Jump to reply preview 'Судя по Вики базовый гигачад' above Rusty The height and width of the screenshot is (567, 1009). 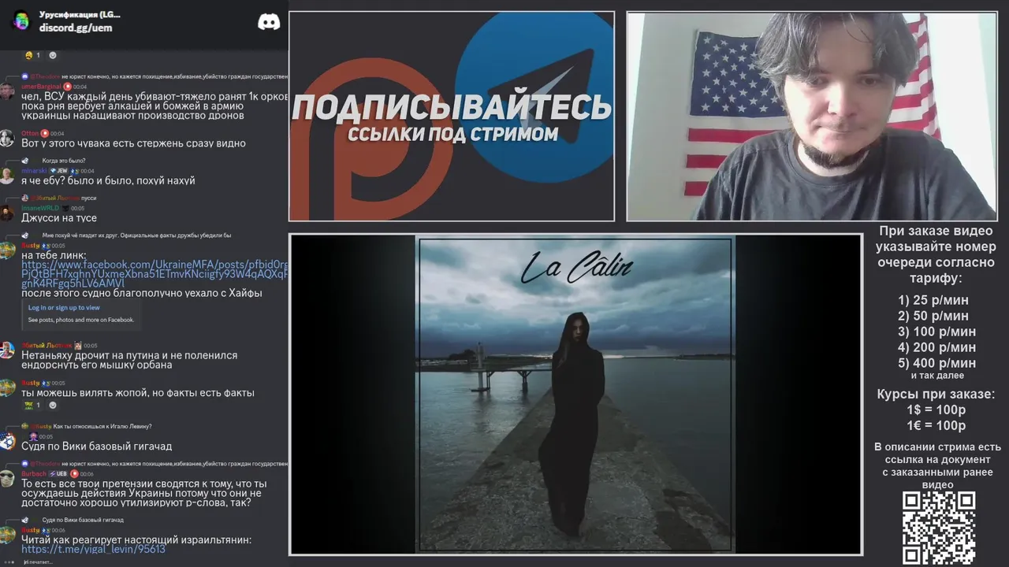[83, 520]
